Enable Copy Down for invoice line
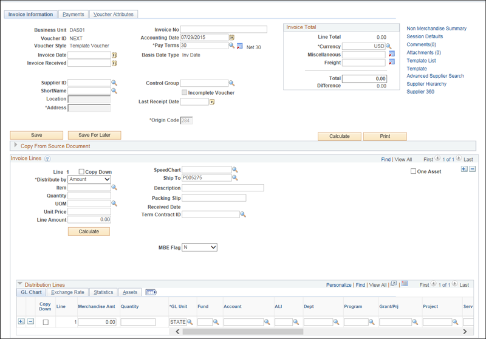This screenshot has width=486, height=339. click(x=81, y=171)
